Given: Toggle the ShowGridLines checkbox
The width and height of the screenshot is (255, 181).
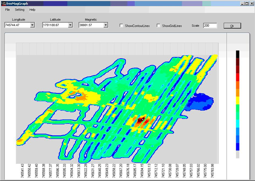Looking at the screenshot, I should coord(158,26).
